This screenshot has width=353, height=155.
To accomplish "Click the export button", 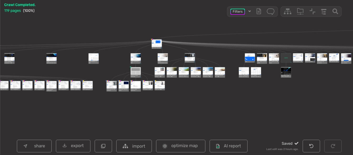I will pyautogui.click(x=73, y=146).
